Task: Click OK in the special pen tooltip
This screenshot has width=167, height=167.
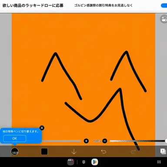Action: (15, 138)
